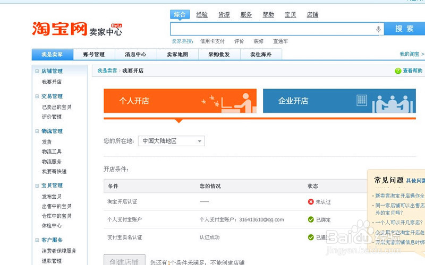The height and width of the screenshot is (265, 425).
Task: Click the 评价 hot search link
Action: tap(239, 41)
